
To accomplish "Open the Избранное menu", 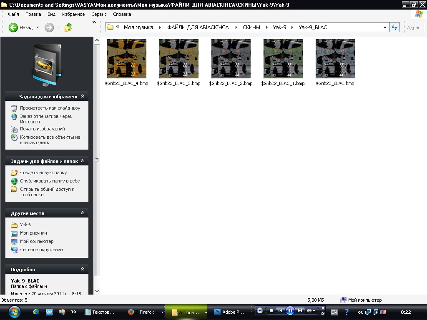I will click(x=73, y=14).
